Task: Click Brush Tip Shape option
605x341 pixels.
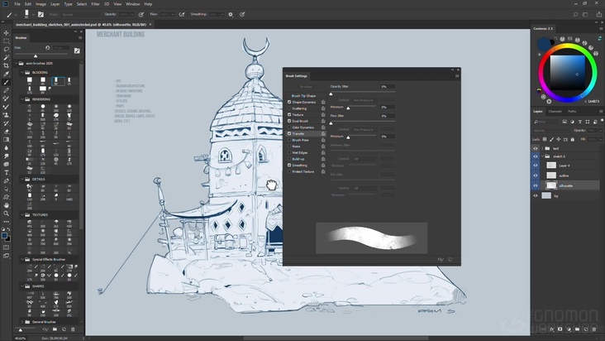Action: point(303,96)
